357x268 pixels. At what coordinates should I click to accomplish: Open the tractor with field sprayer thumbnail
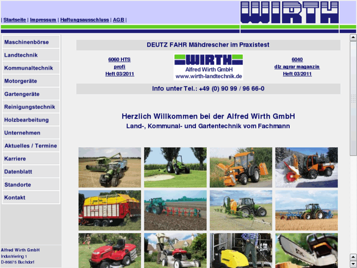(x=241, y=210)
